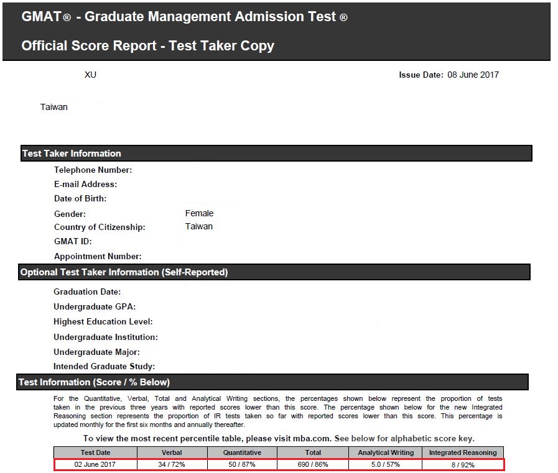
Task: Click the Graduation Date label
Action: coord(87,292)
